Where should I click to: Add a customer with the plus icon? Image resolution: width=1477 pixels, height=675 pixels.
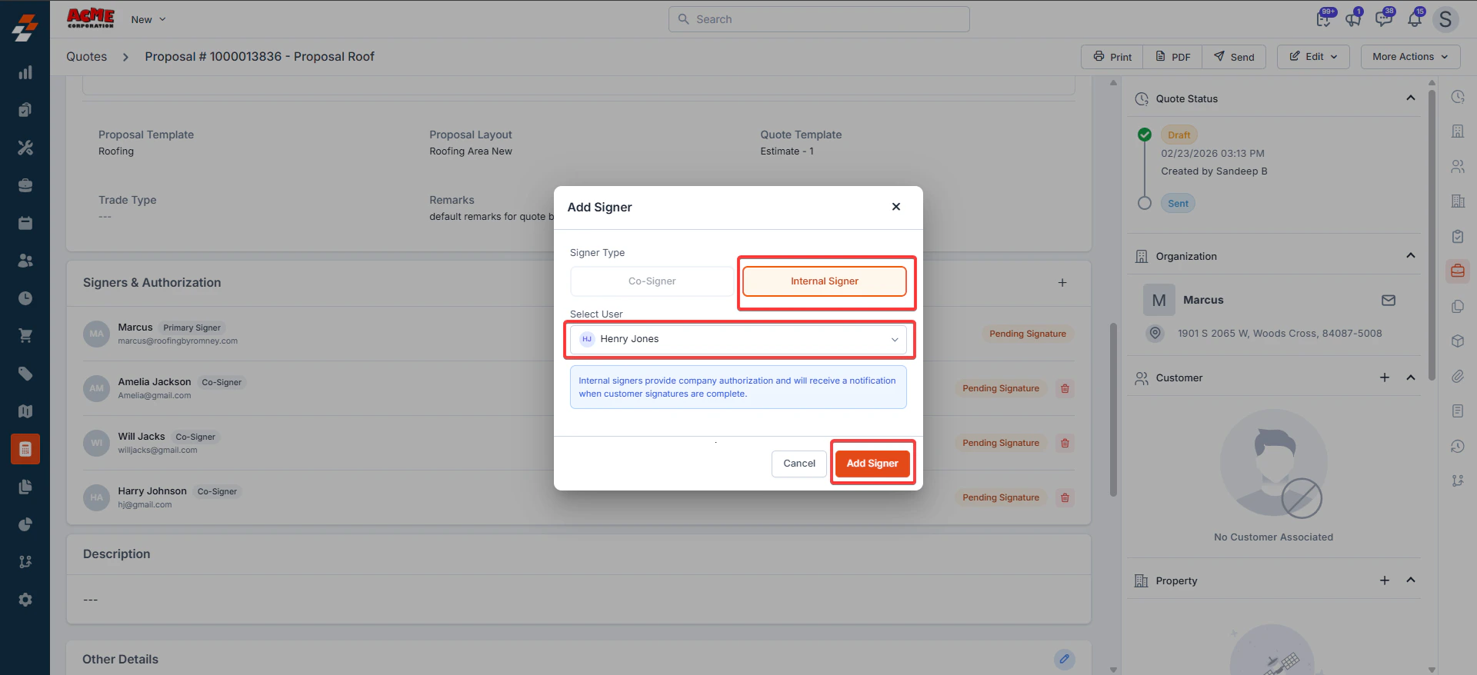(x=1384, y=377)
